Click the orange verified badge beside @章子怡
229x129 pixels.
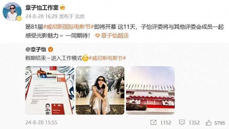tap(51, 49)
